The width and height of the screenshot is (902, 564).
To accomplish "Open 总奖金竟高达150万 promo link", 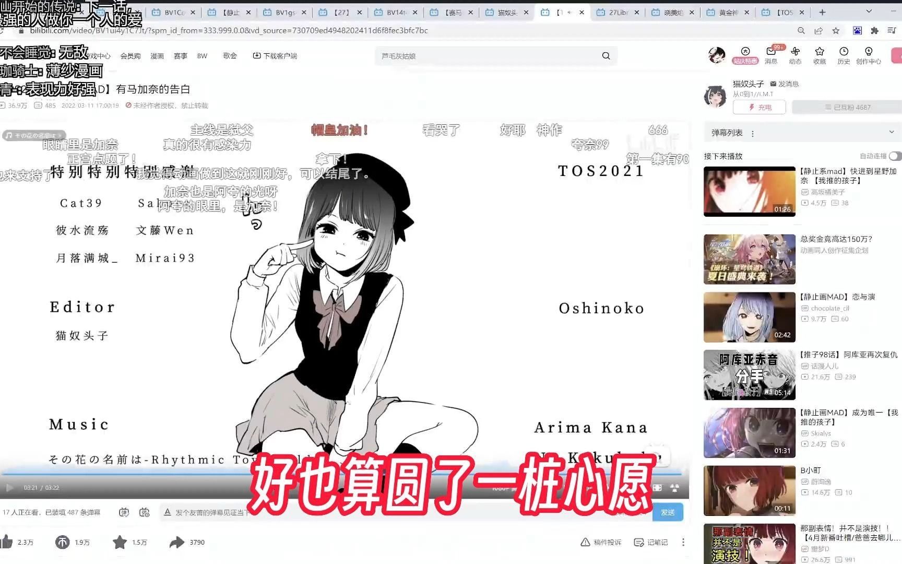I will pos(836,239).
